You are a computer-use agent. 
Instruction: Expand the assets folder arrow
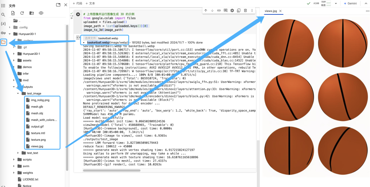(x=14, y=60)
